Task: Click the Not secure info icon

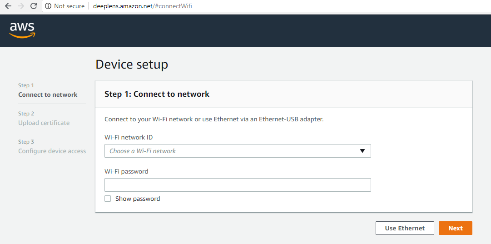Action: coord(48,6)
